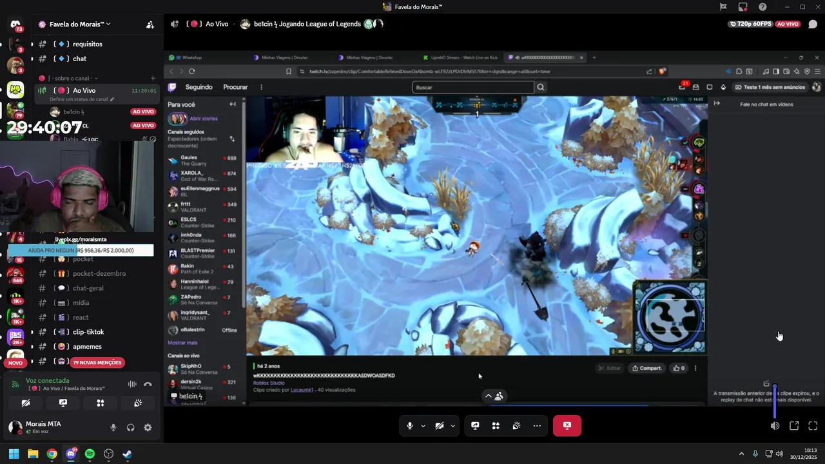Open activities in the bottom control bar
Viewport: 825px width, 464px height.
coord(496,425)
